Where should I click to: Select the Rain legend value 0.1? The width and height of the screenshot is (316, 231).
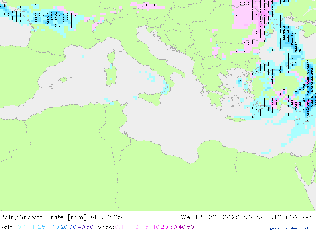[x=21, y=227]
